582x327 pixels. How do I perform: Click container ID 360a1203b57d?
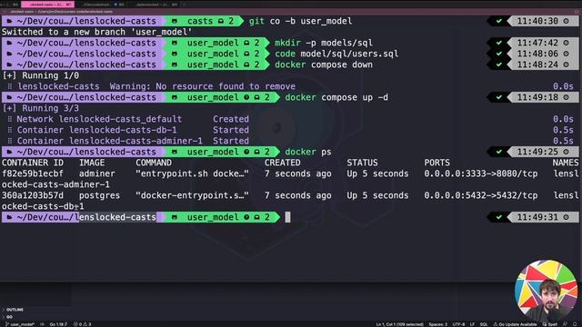click(x=33, y=196)
